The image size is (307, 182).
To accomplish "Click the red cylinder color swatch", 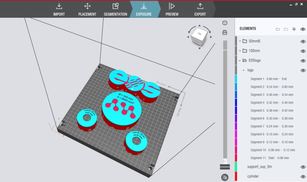I will 236,176.
